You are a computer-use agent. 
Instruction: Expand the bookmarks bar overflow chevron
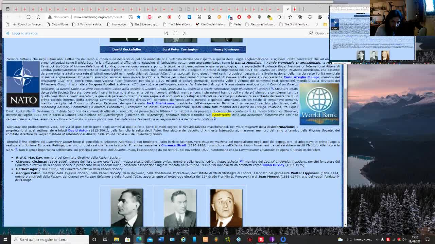317,24
